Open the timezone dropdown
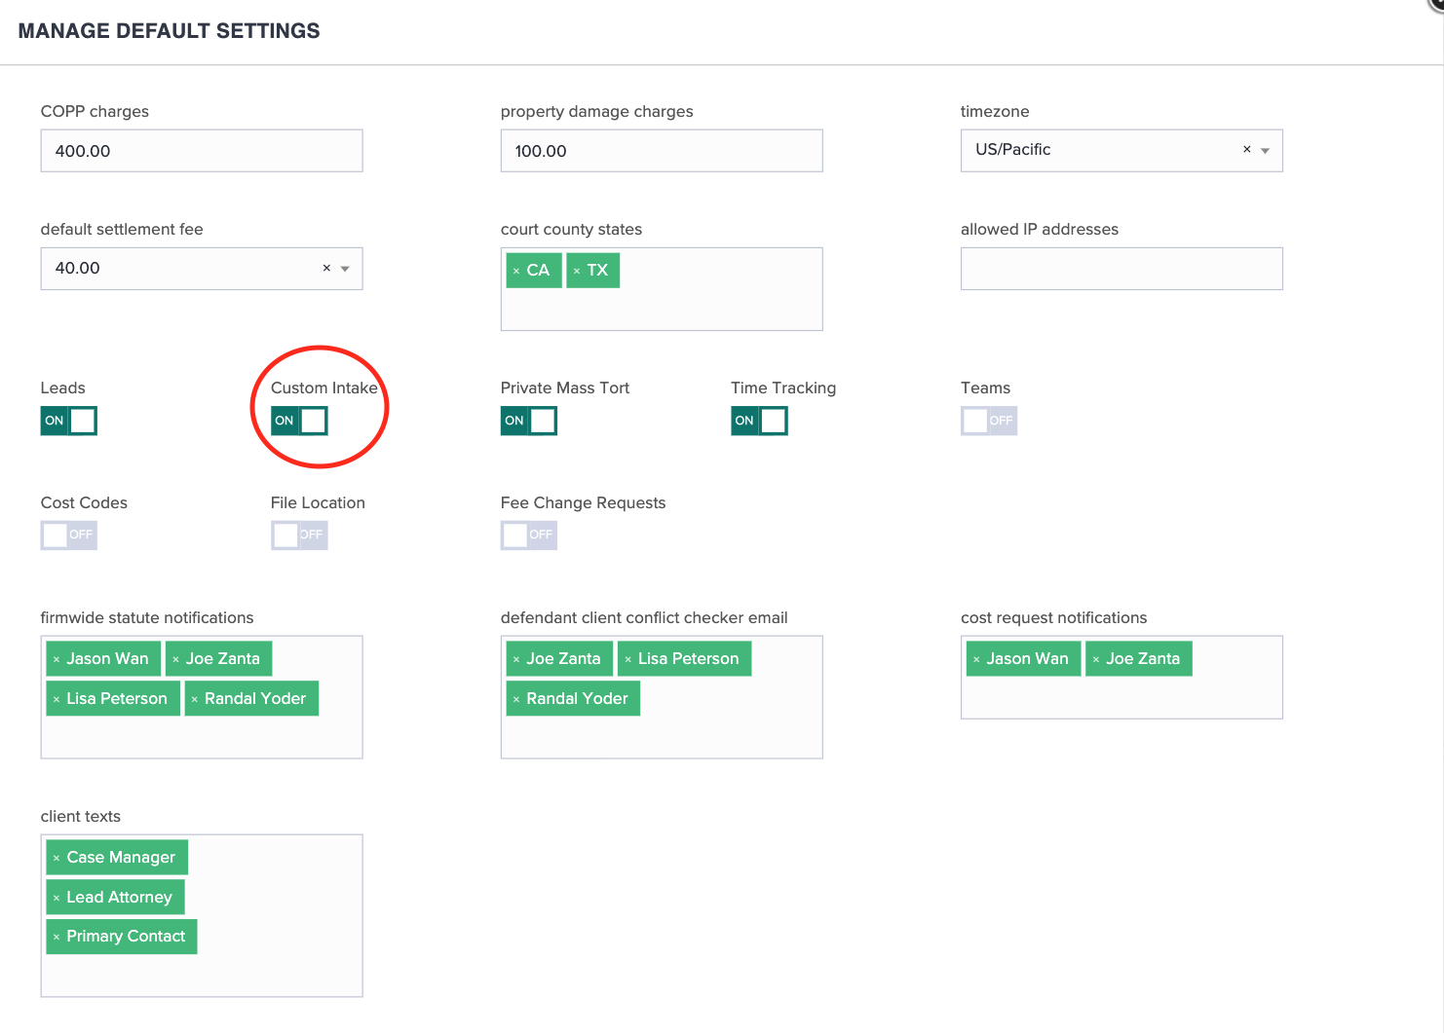The height and width of the screenshot is (1033, 1444). tap(1266, 150)
